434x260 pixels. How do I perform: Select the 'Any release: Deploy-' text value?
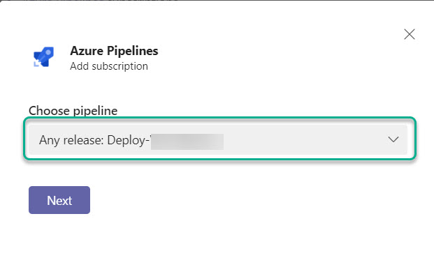[94, 140]
